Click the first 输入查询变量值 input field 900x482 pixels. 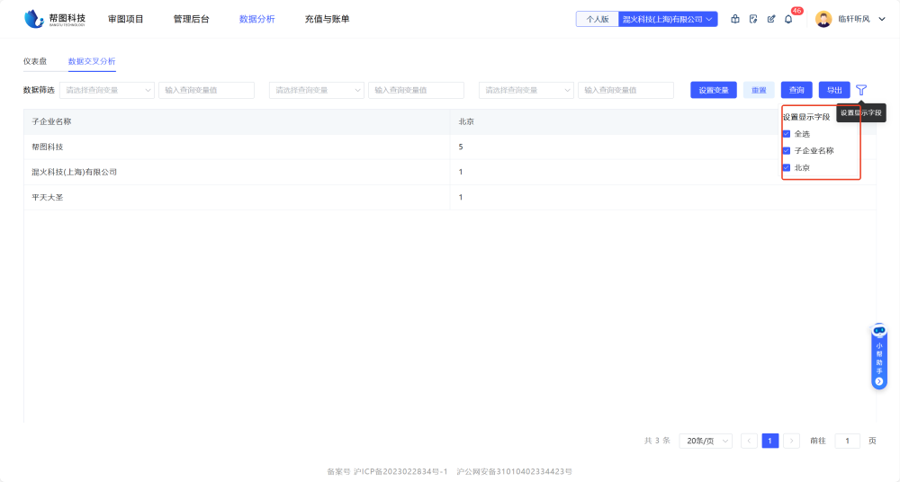click(x=206, y=90)
